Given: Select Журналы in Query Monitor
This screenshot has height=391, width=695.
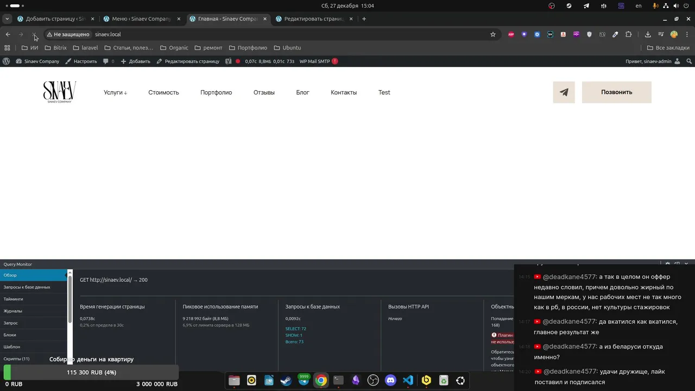Looking at the screenshot, I should pos(33,311).
